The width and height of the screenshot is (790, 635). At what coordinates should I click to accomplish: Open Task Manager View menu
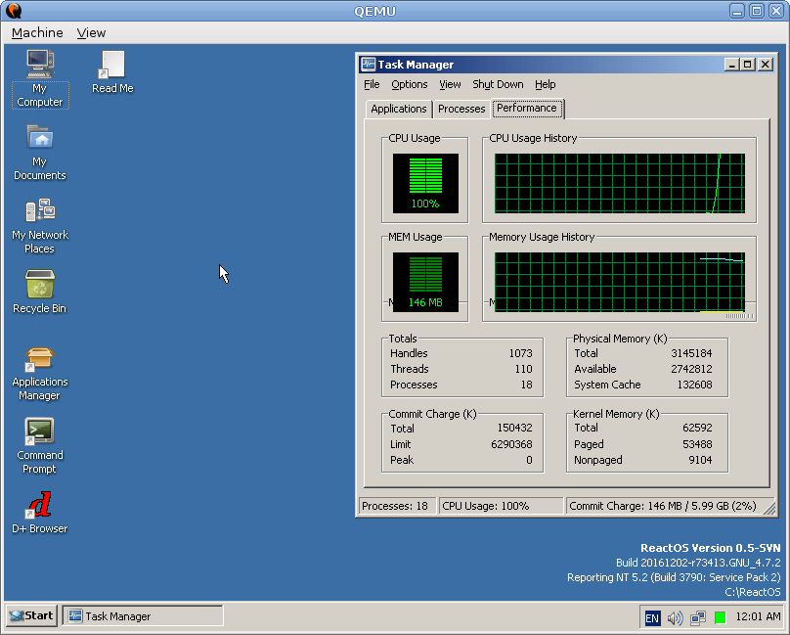[x=450, y=84]
